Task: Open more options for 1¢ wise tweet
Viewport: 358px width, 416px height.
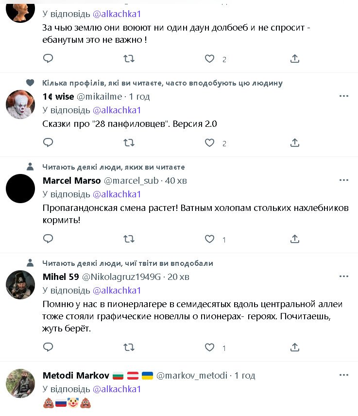Action: point(344,96)
